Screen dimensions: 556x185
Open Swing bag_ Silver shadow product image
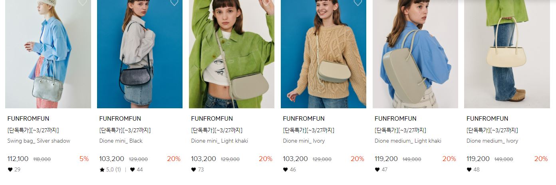point(48,54)
